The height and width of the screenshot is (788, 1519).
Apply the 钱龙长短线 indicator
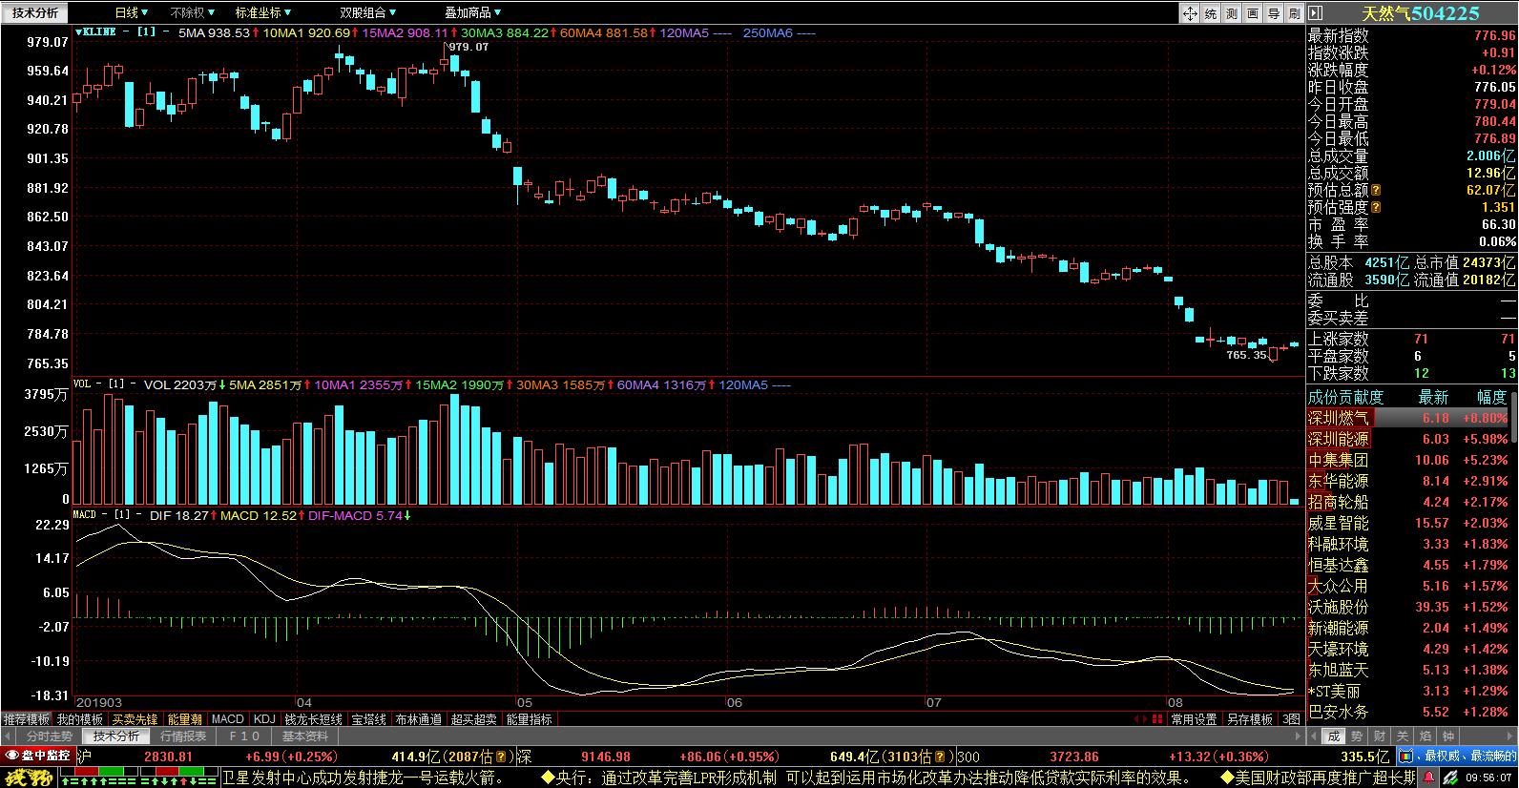[313, 719]
